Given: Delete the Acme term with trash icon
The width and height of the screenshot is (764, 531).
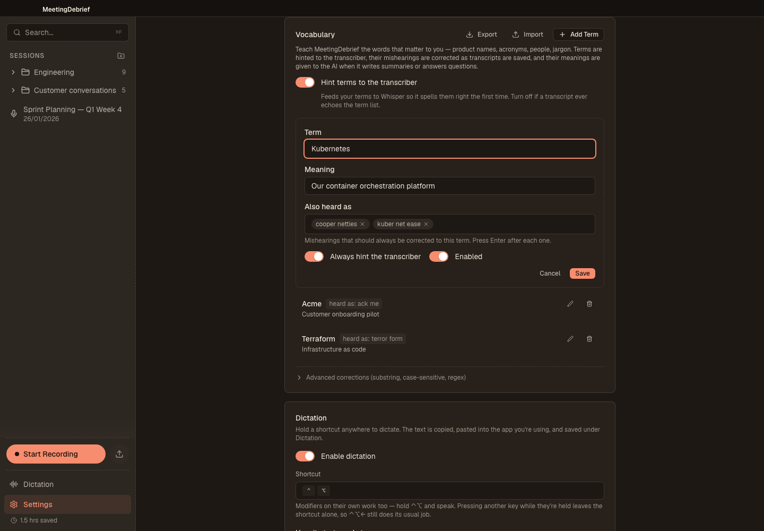Looking at the screenshot, I should pos(589,304).
